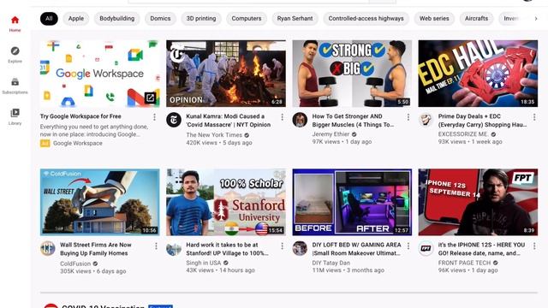Visit ColdFusion channel name
Image resolution: width=548 pixels, height=308 pixels.
pos(75,264)
